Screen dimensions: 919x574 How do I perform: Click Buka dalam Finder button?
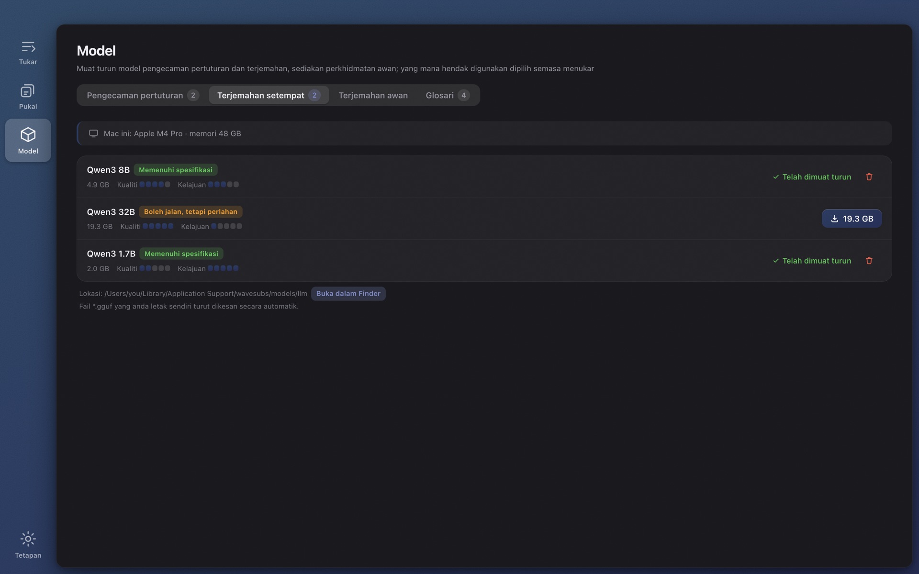(348, 294)
